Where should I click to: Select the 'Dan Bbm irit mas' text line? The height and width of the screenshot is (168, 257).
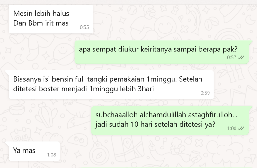pyautogui.click(x=41, y=23)
